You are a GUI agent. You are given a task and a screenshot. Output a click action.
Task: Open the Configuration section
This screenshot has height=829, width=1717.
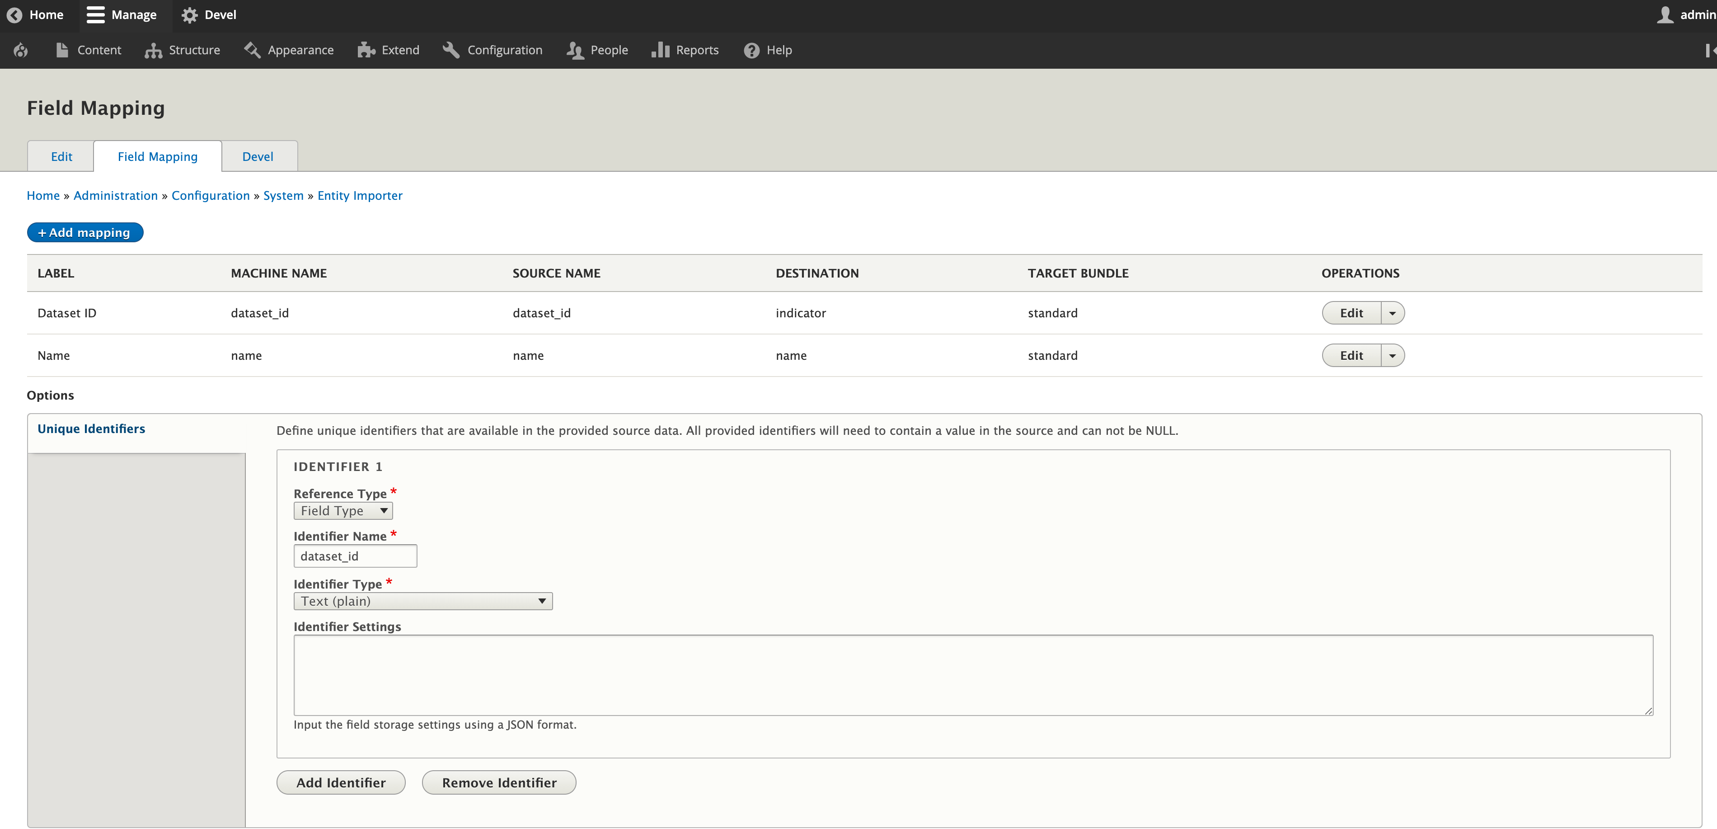pyautogui.click(x=505, y=50)
